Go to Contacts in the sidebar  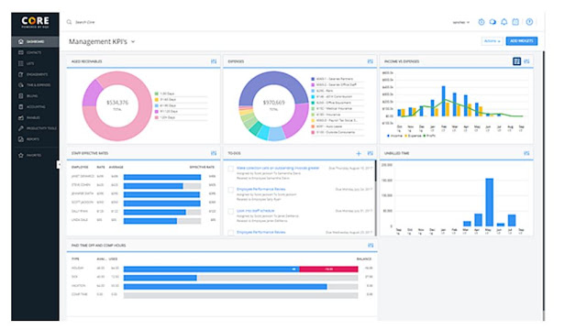35,52
